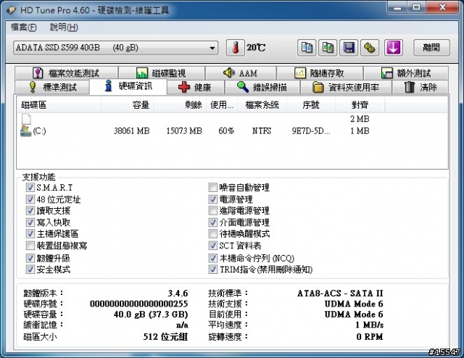Click the 20°C temperature reading
464x358 pixels.
pyautogui.click(x=256, y=48)
